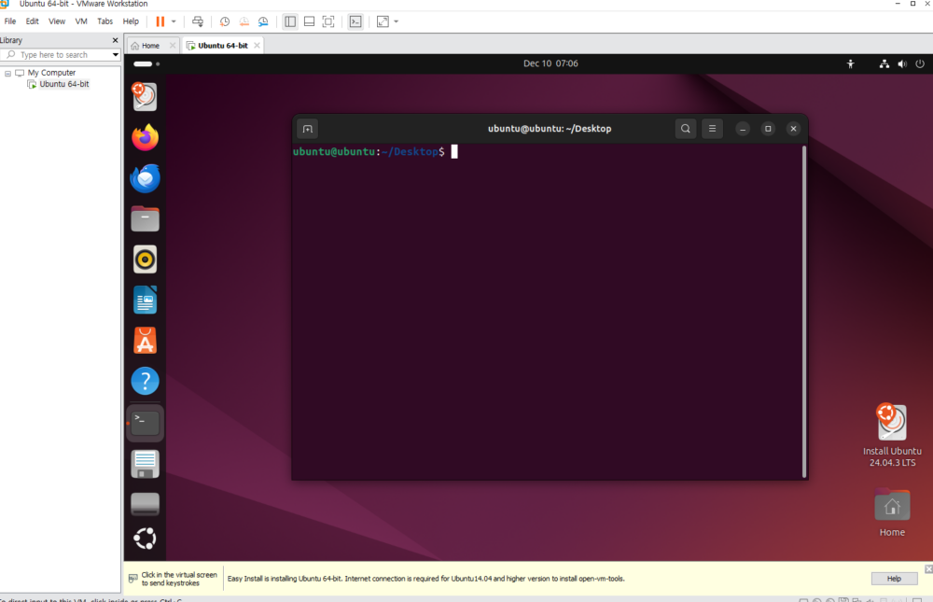Open Firefox from the Ubuntu dock
This screenshot has width=933, height=602.
(x=145, y=138)
